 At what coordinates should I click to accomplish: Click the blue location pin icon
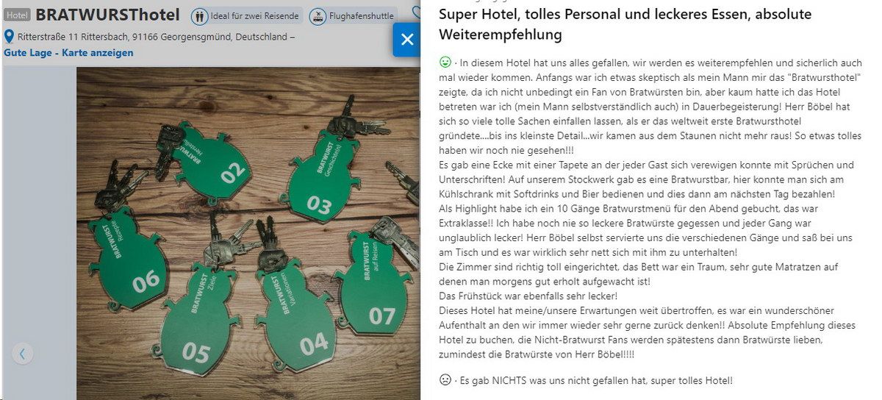(x=9, y=36)
